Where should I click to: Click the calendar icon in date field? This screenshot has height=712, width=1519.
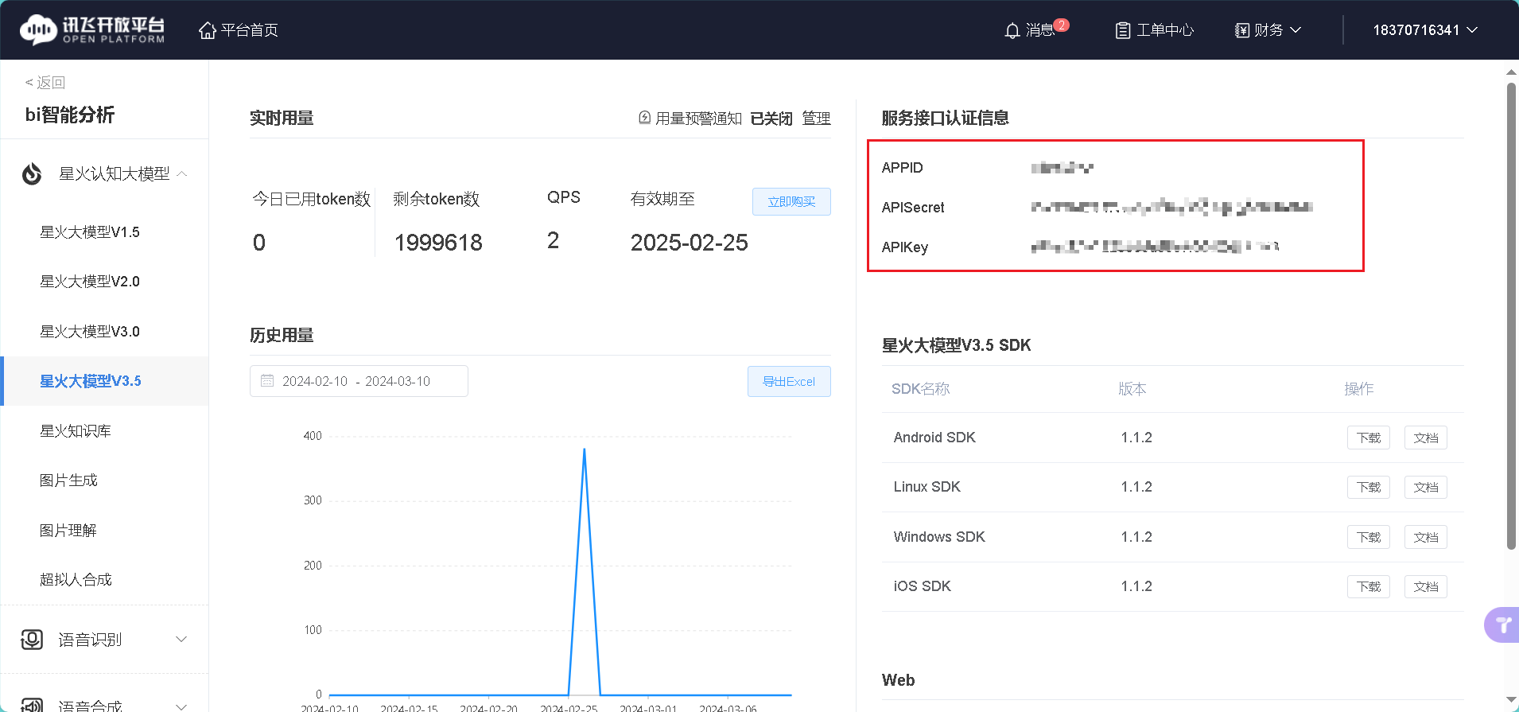(x=267, y=381)
